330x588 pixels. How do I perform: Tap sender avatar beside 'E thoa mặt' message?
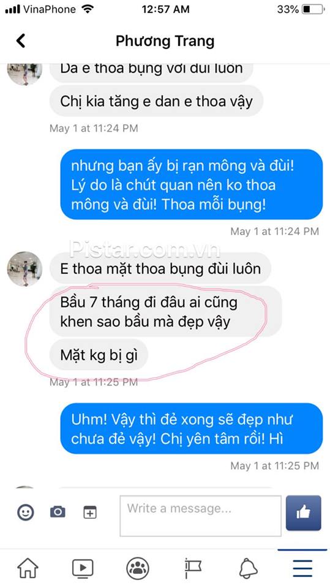coord(24,269)
